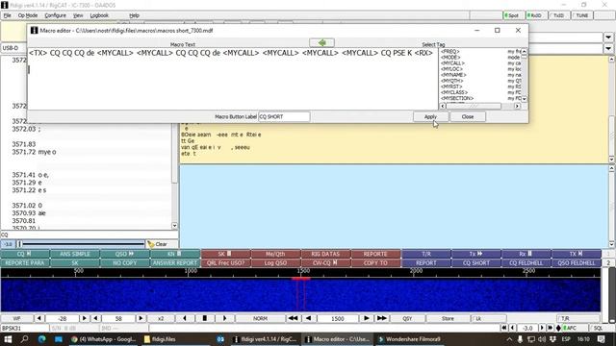The height and width of the screenshot is (346, 616).
Task: Click the 1500 cursor frequency field
Action: (x=338, y=318)
